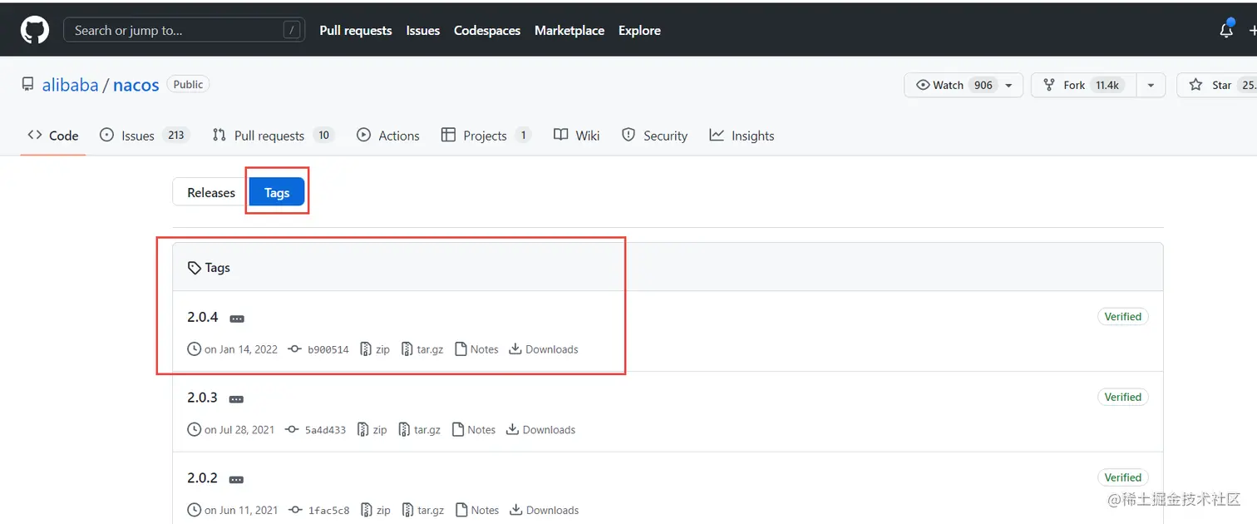Open the Watch dropdown arrow
Image resolution: width=1257 pixels, height=524 pixels.
[x=1008, y=85]
